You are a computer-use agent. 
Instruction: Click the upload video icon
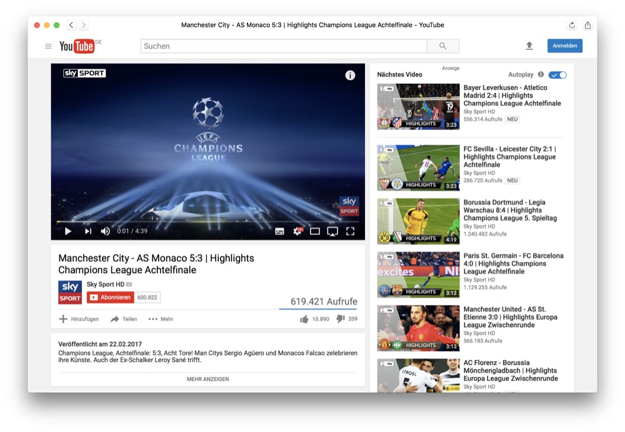(x=529, y=46)
